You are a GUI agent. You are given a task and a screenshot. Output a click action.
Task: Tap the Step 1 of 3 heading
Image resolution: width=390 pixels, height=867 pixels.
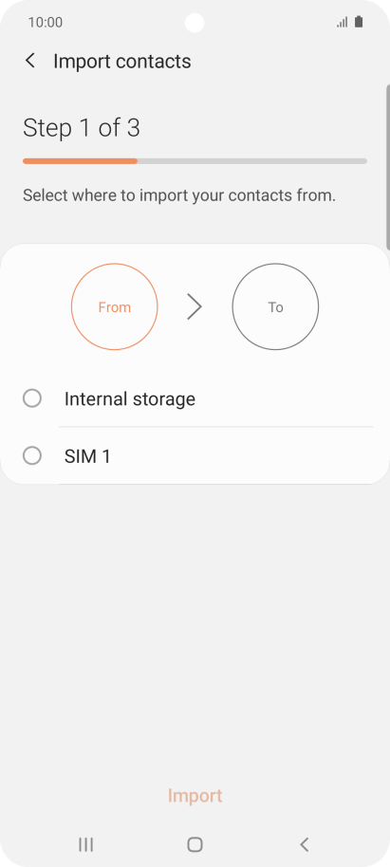tap(82, 128)
